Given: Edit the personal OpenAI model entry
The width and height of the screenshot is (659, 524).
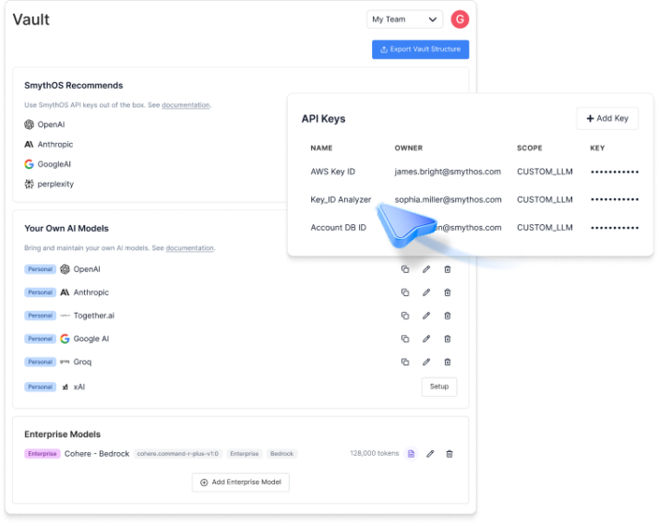Looking at the screenshot, I should click(x=426, y=269).
